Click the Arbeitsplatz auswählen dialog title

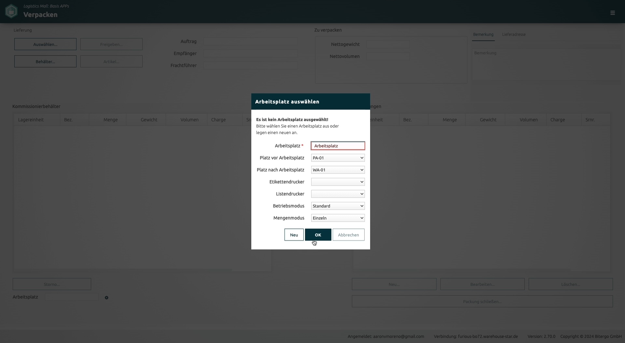click(x=287, y=102)
